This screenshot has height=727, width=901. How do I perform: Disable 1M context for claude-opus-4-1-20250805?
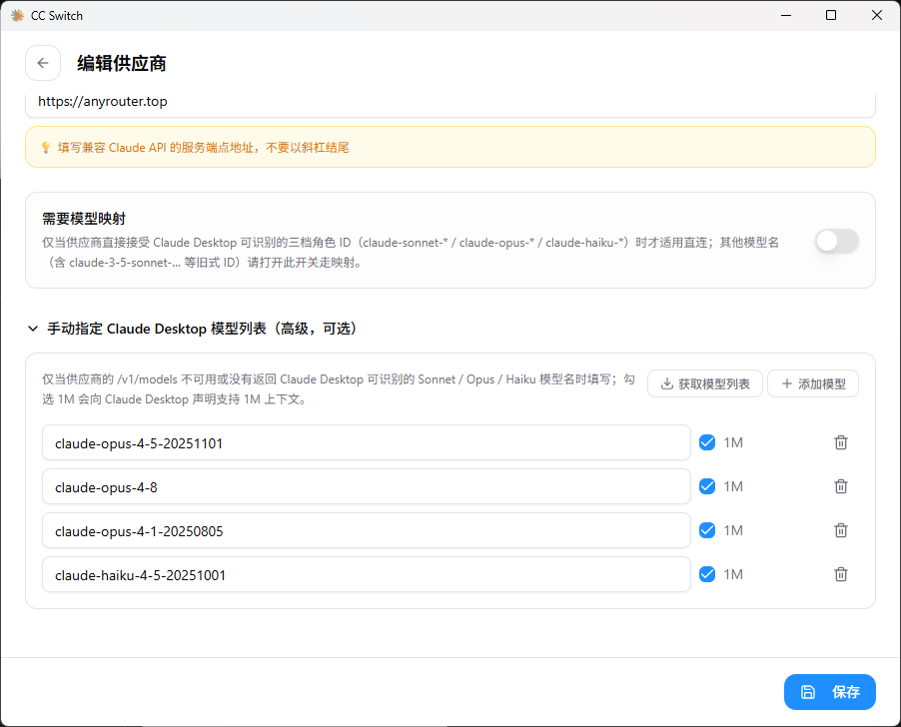[x=707, y=530]
